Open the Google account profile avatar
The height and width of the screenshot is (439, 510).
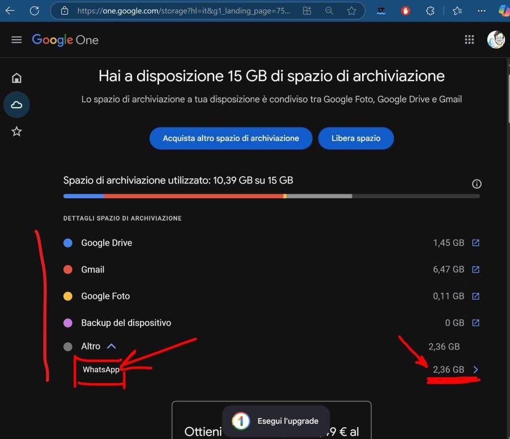496,40
